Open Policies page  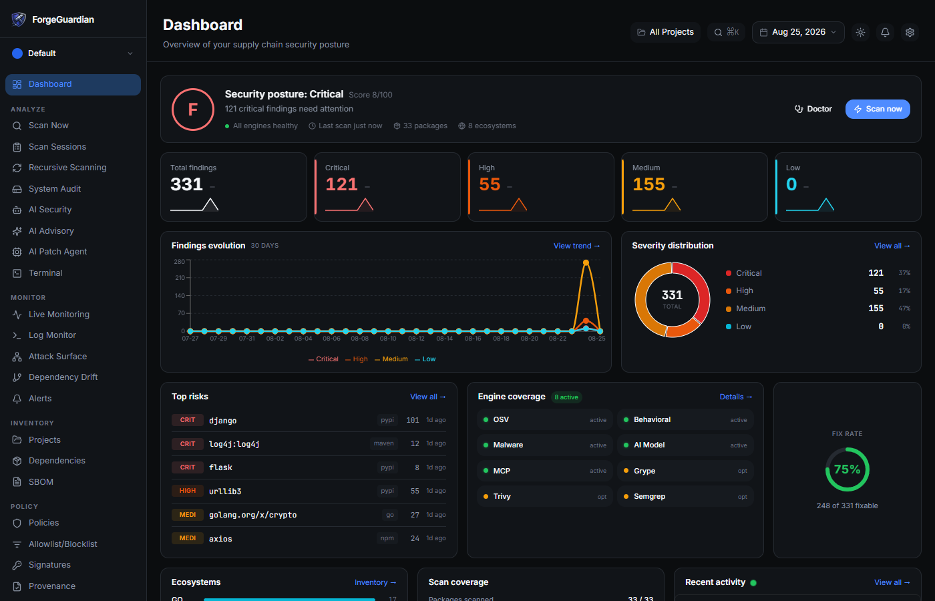click(73, 523)
